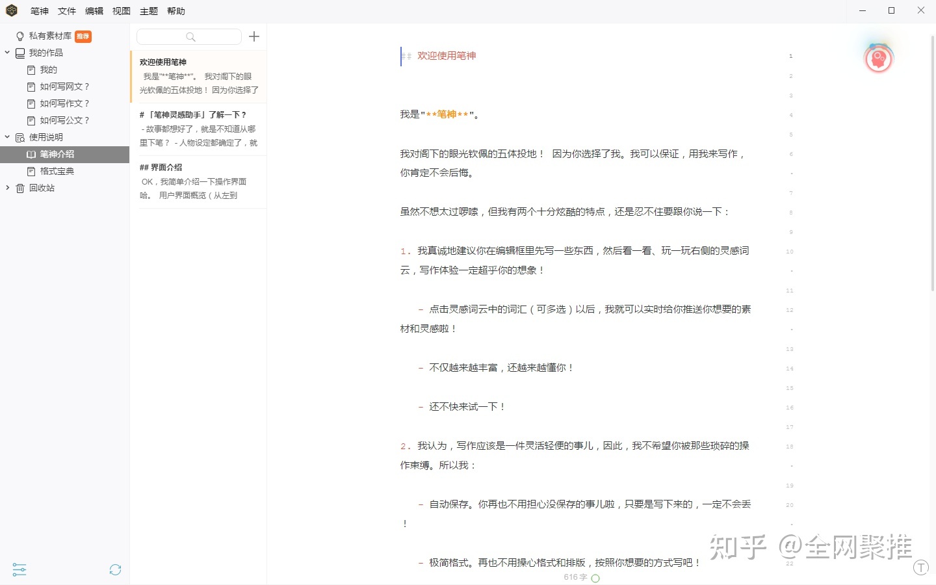The image size is (936, 585).
Task: Click the 私有素材库 lightbulb icon
Action: (x=20, y=36)
